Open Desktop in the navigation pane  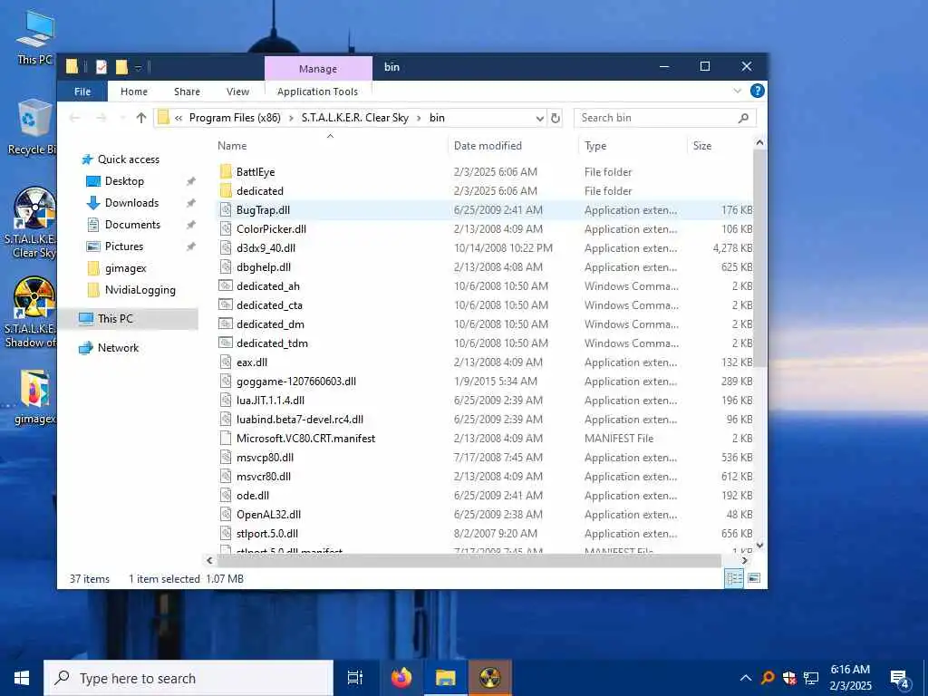124,181
